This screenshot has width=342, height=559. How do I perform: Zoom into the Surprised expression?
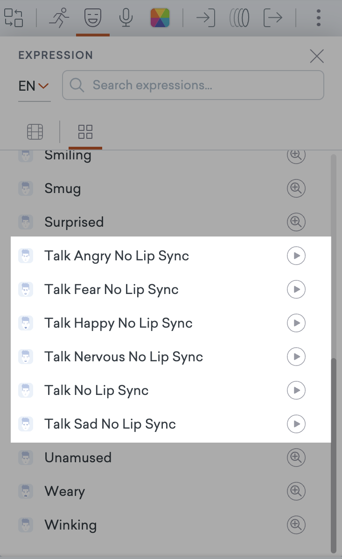pyautogui.click(x=296, y=222)
